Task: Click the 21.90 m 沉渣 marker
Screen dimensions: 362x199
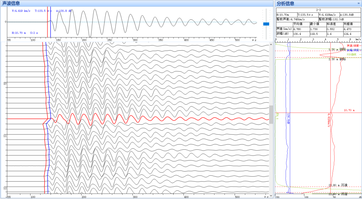Action: point(338,185)
